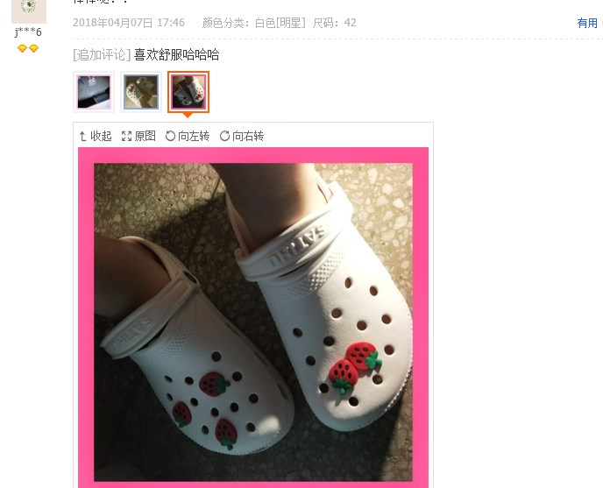Image resolution: width=603 pixels, height=488 pixels.
Task: Collapse the image with 收起 arrow icon
Action: (82, 136)
